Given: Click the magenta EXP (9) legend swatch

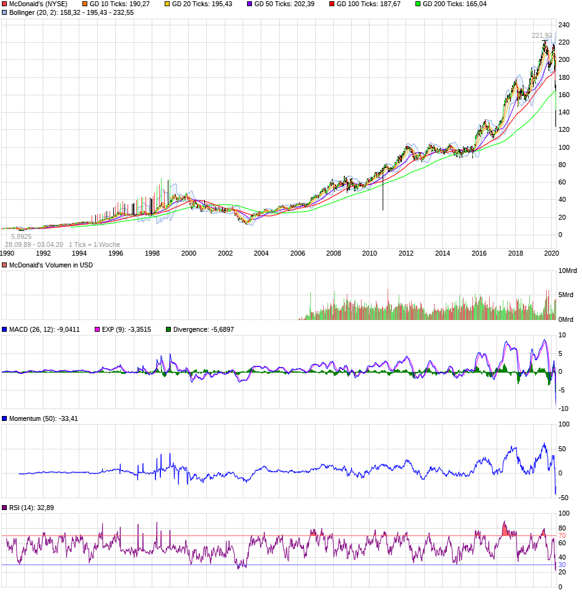Looking at the screenshot, I should (97, 329).
